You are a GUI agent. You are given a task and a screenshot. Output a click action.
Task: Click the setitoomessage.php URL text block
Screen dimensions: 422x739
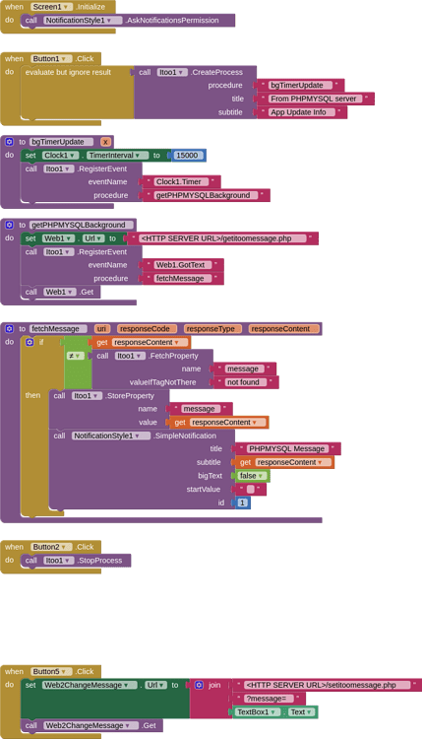click(x=328, y=685)
